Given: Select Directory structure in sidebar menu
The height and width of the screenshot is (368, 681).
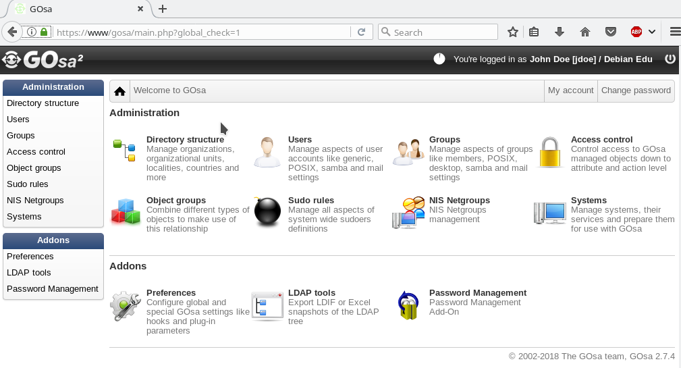Looking at the screenshot, I should [43, 103].
